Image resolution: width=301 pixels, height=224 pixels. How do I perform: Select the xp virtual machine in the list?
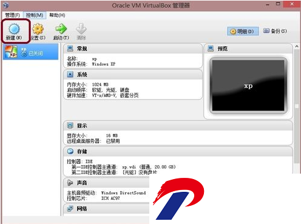[30, 52]
